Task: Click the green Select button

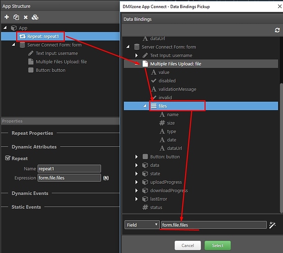Action: tap(218, 245)
